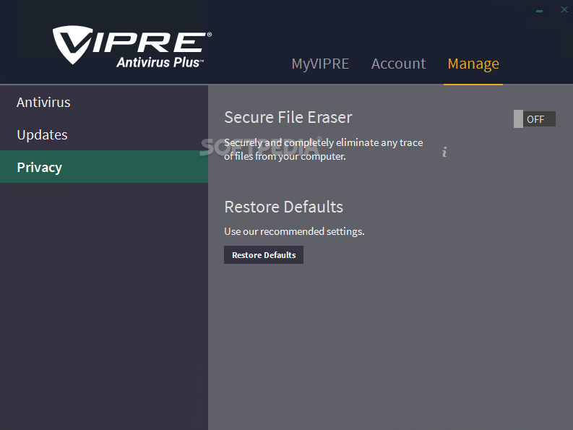Viewport: 573px width, 430px height.
Task: Go to Updates section in sidebar
Action: click(104, 135)
